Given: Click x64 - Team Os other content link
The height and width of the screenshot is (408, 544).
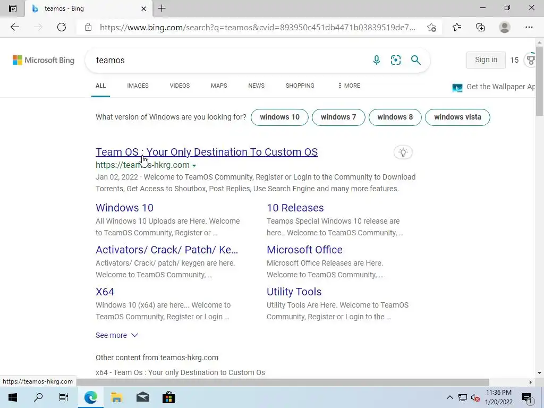Looking at the screenshot, I should click(x=181, y=372).
